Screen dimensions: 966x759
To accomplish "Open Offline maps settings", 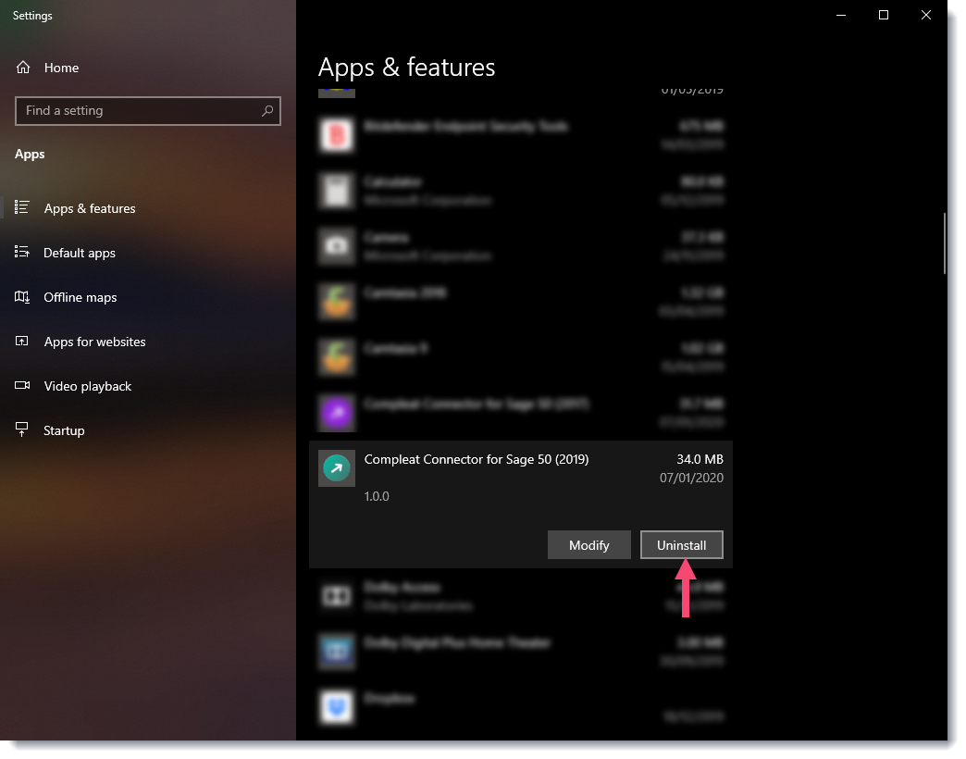I will (80, 297).
